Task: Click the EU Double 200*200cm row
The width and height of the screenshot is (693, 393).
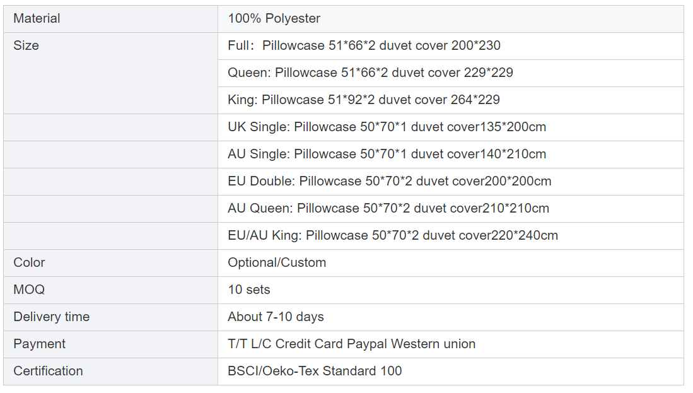Action: [389, 182]
